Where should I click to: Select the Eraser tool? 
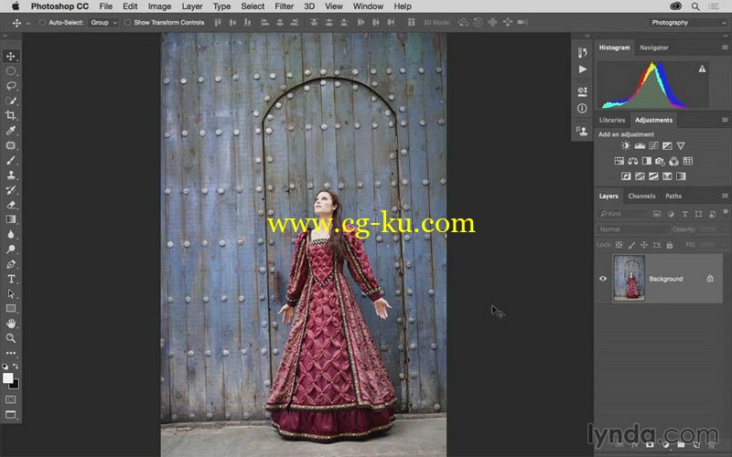click(x=10, y=205)
